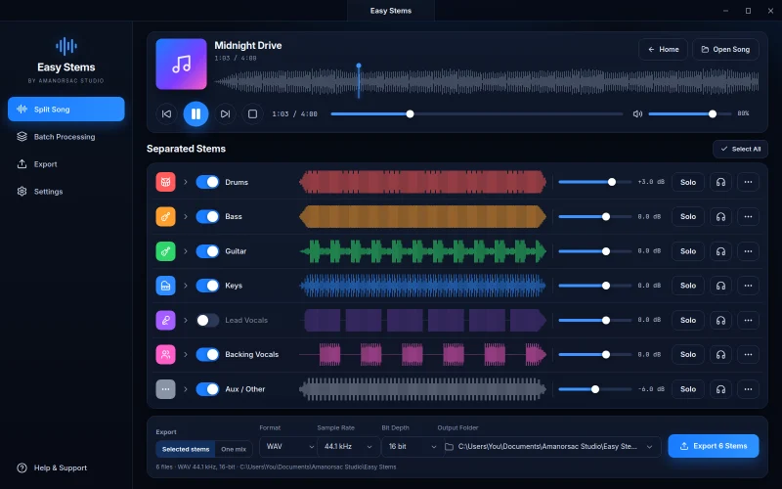Disable the Guitar stem toggle
This screenshot has height=489, width=782.
207,251
